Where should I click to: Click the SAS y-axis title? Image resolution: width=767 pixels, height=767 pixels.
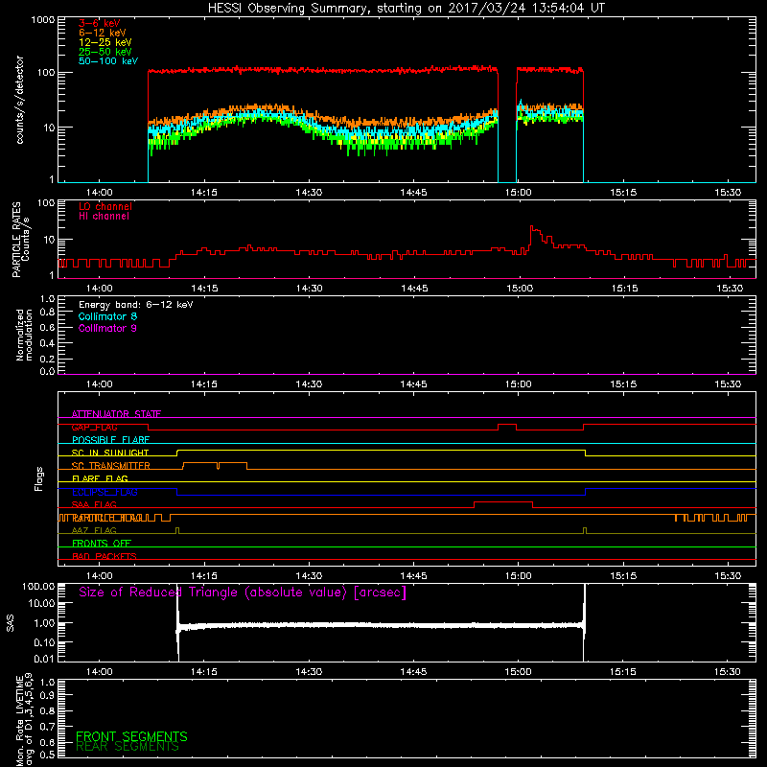[x=10, y=623]
